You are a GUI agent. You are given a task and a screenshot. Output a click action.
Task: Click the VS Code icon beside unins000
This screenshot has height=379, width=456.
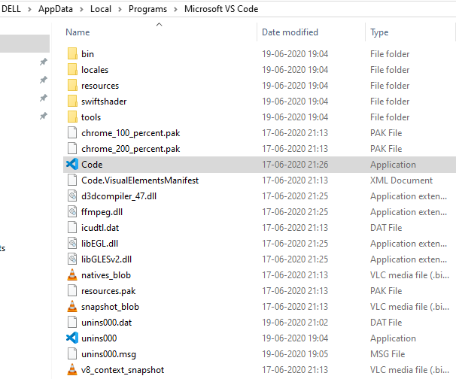click(72, 338)
